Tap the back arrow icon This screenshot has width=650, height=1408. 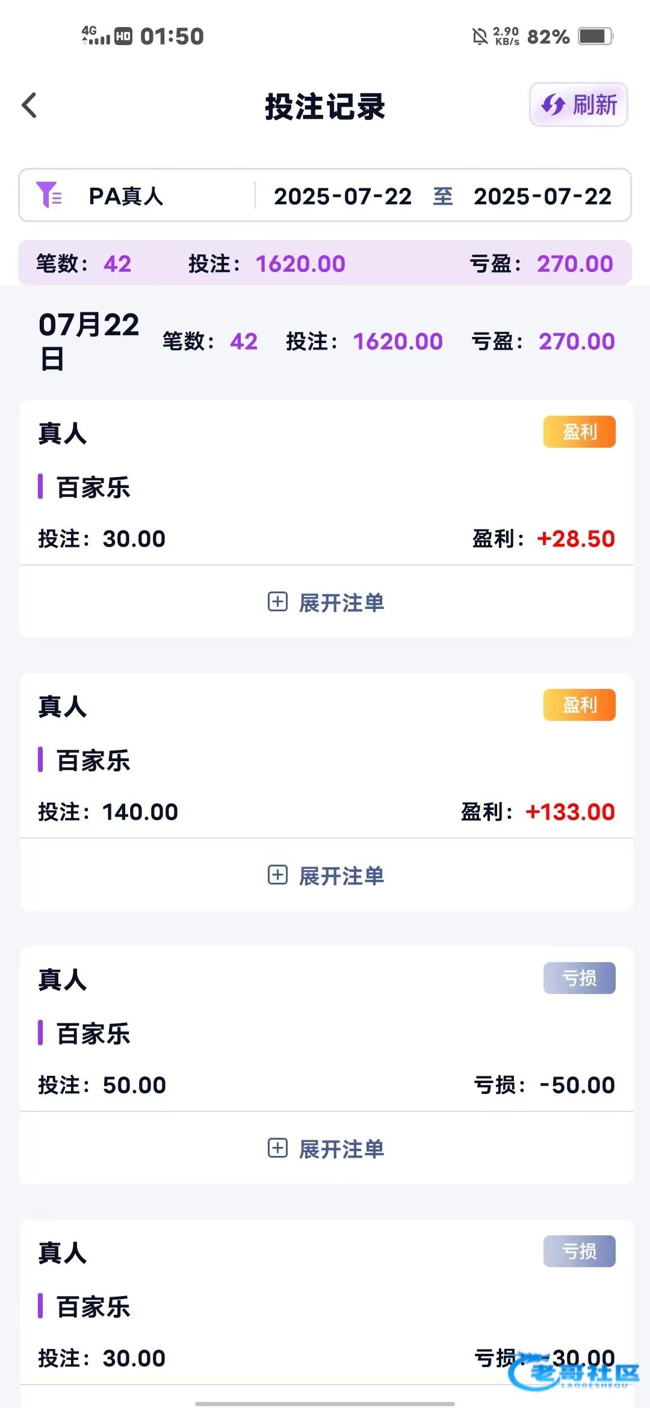[29, 105]
